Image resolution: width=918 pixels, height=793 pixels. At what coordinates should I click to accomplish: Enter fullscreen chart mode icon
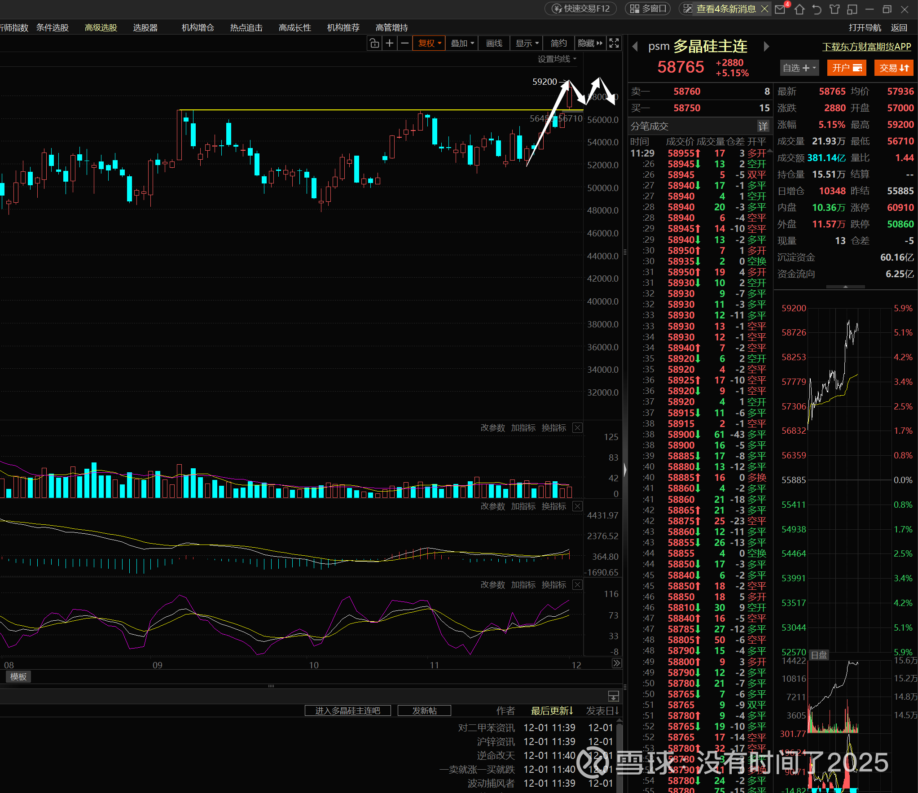pos(614,44)
